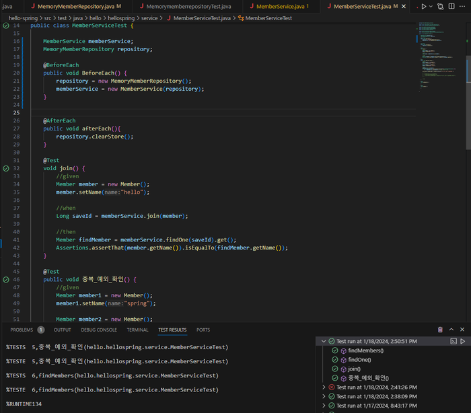
Task: Rerun the 2:50:51 PM test run
Action: tap(463, 341)
